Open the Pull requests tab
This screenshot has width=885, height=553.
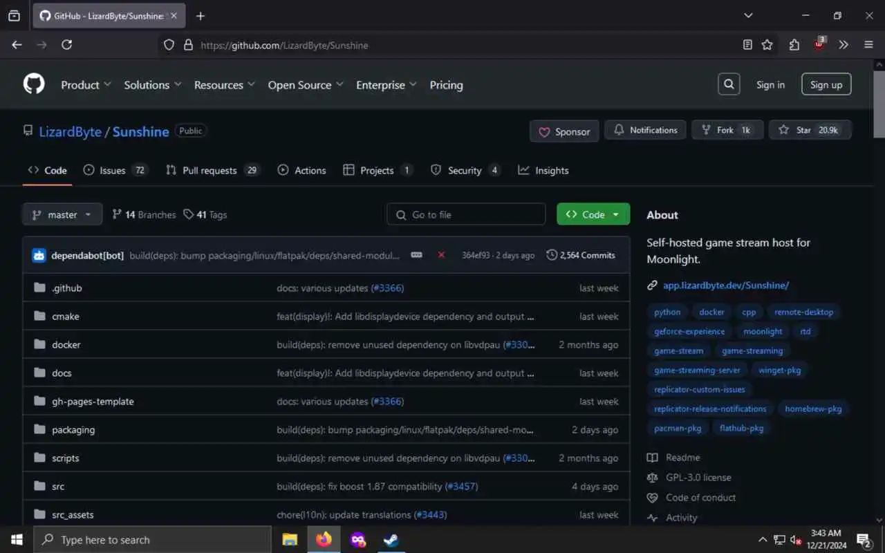pos(212,170)
